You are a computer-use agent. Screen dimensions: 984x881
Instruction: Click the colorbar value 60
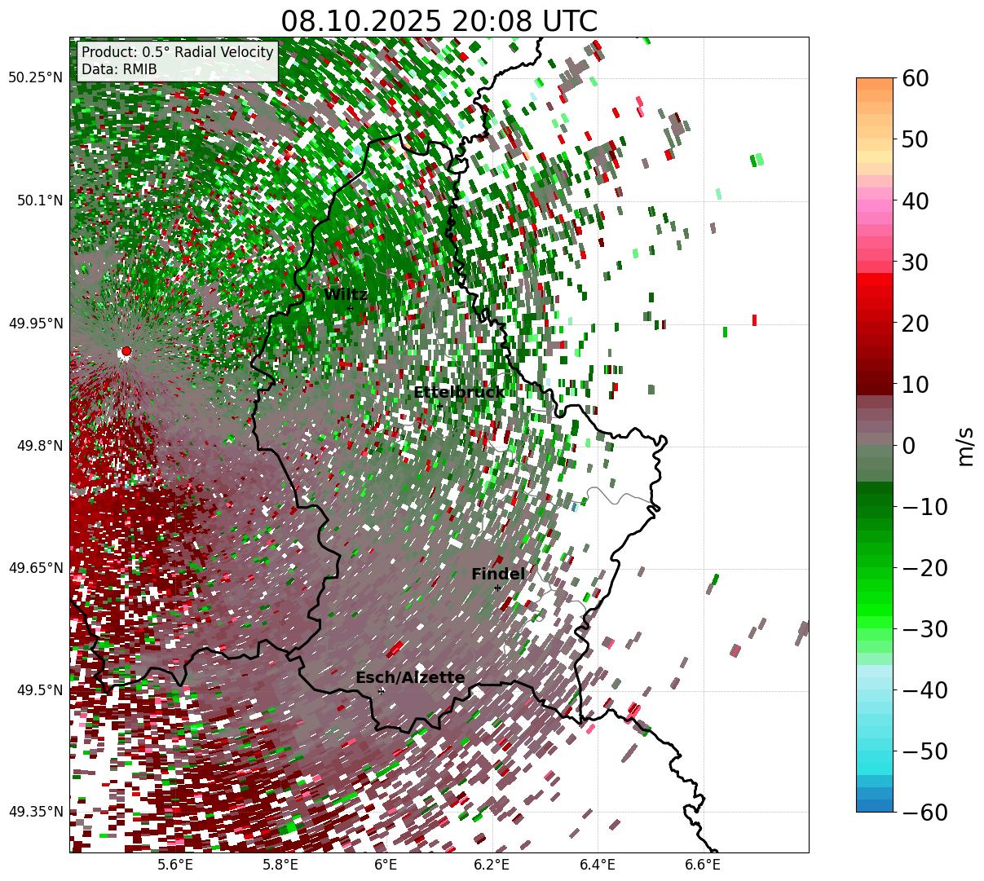(x=916, y=78)
